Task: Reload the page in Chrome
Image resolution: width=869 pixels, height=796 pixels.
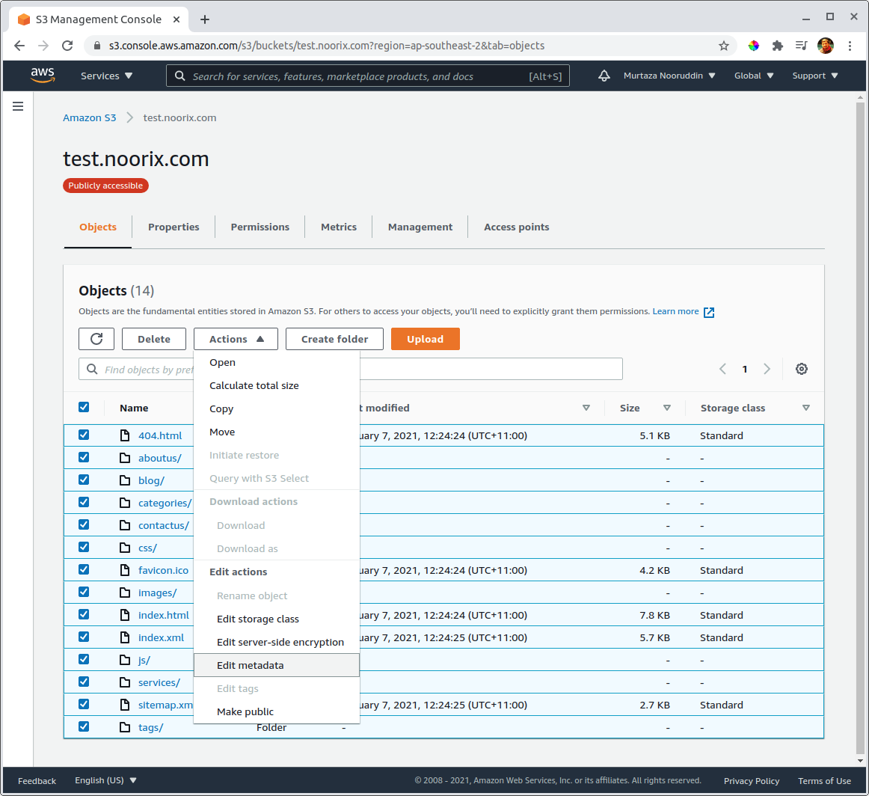Action: (x=67, y=46)
